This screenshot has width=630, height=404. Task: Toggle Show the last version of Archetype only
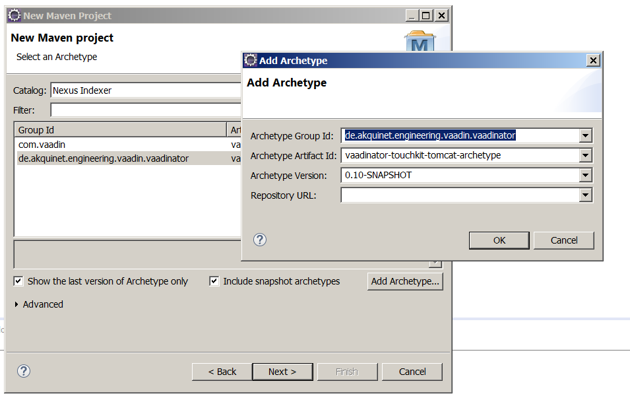pos(18,281)
